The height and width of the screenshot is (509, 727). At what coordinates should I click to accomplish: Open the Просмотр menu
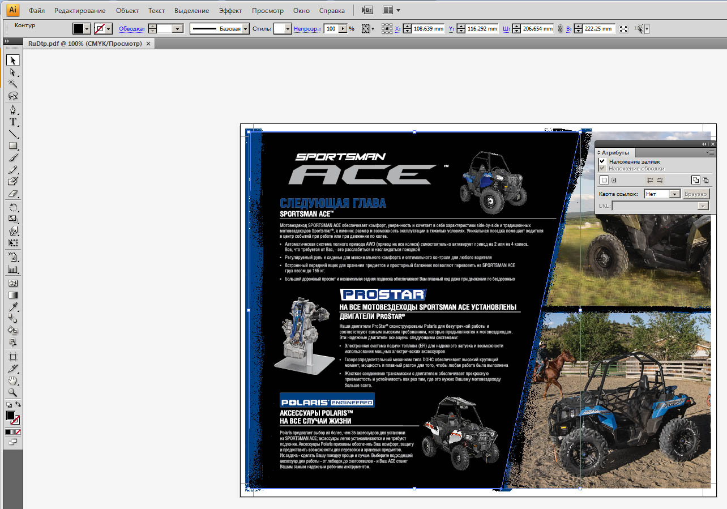(268, 11)
